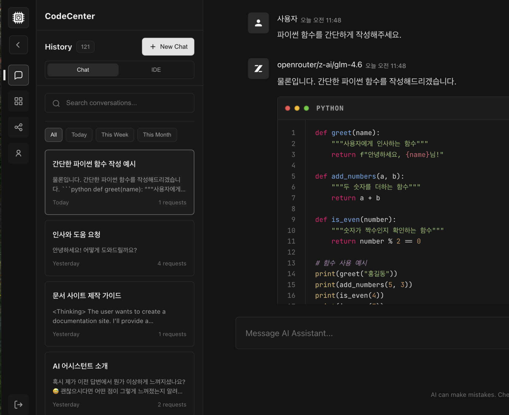Open the grid dashboard sidebar icon
509x415 pixels.
click(18, 101)
